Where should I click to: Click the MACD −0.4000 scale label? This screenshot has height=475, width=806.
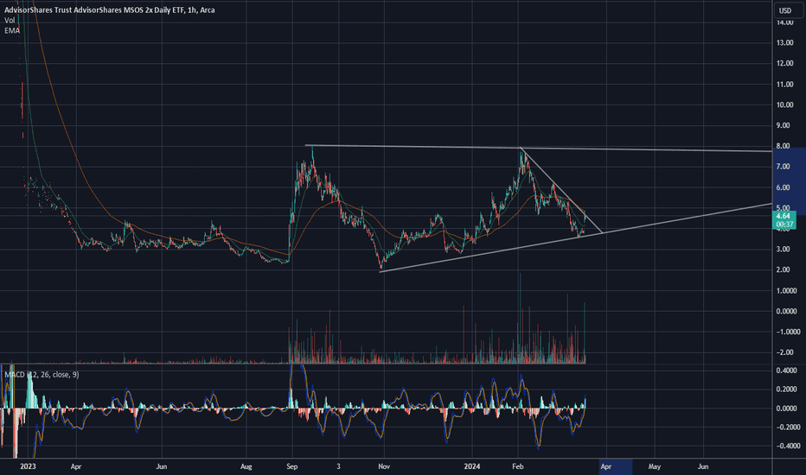coord(788,446)
